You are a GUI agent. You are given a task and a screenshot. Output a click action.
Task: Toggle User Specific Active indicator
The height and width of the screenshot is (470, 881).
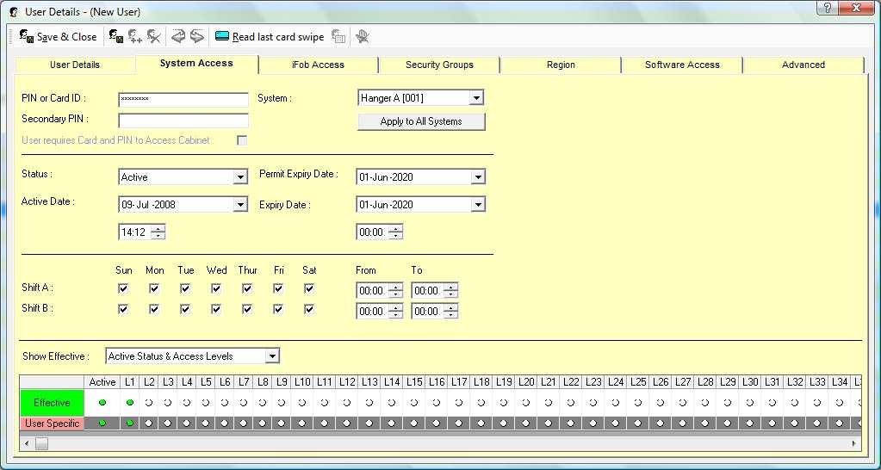coord(102,424)
